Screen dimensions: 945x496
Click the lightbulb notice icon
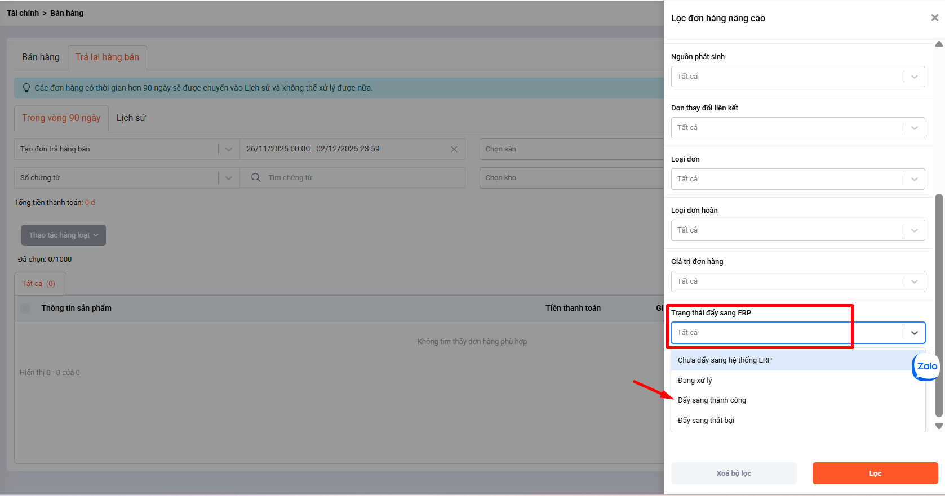click(x=26, y=88)
